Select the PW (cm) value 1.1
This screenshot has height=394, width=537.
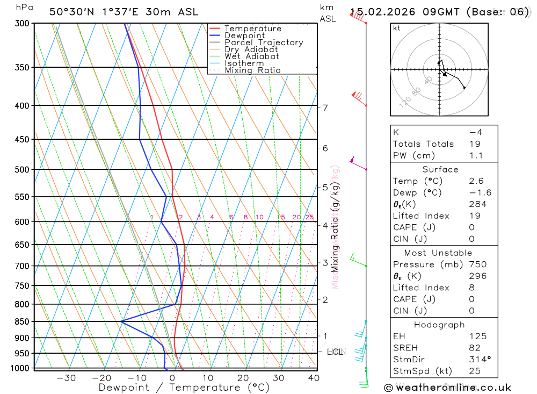476,156
